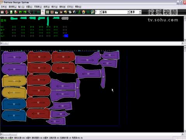
Task: Click the top yellow pattern piece
Action: click(14, 81)
